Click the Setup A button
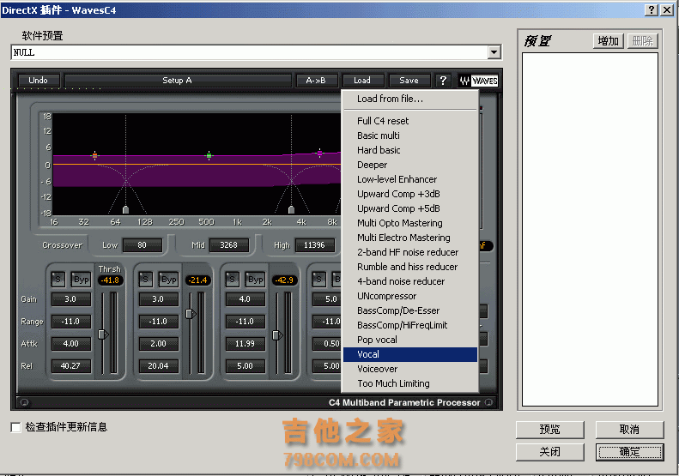 tap(178, 81)
